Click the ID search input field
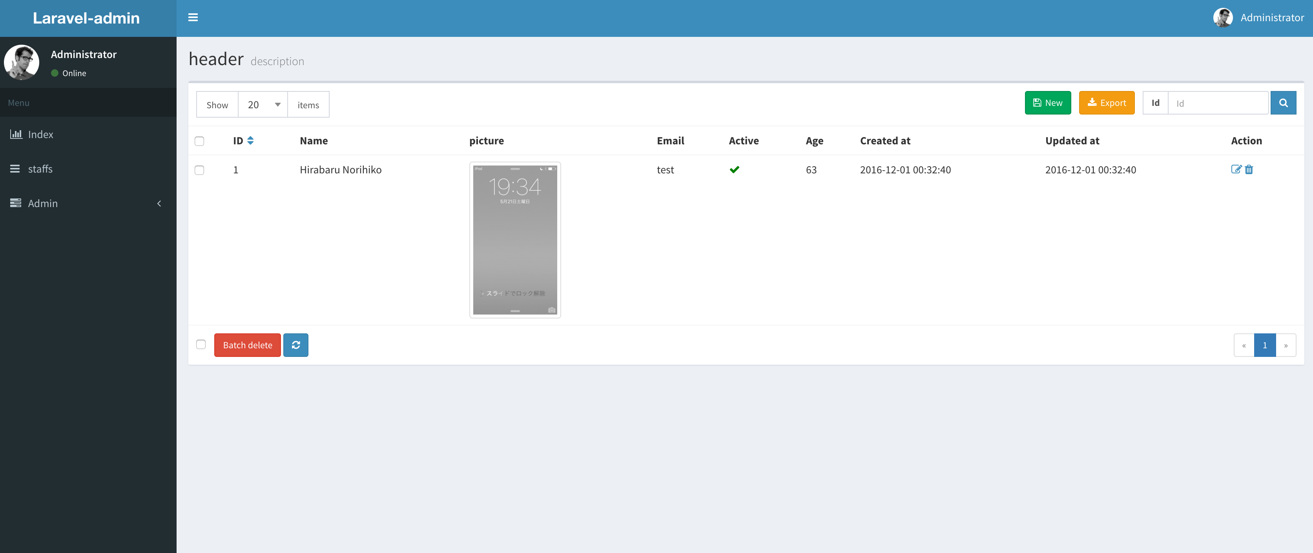 (1219, 103)
